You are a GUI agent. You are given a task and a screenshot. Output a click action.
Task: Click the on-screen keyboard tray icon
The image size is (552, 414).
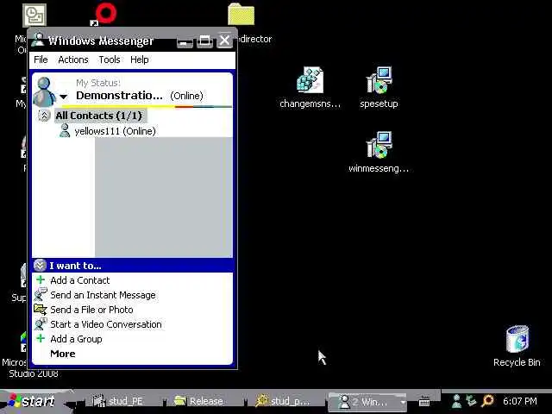pyautogui.click(x=424, y=401)
